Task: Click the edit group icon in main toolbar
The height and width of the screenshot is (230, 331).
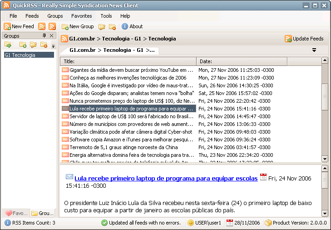Action: click(x=102, y=26)
